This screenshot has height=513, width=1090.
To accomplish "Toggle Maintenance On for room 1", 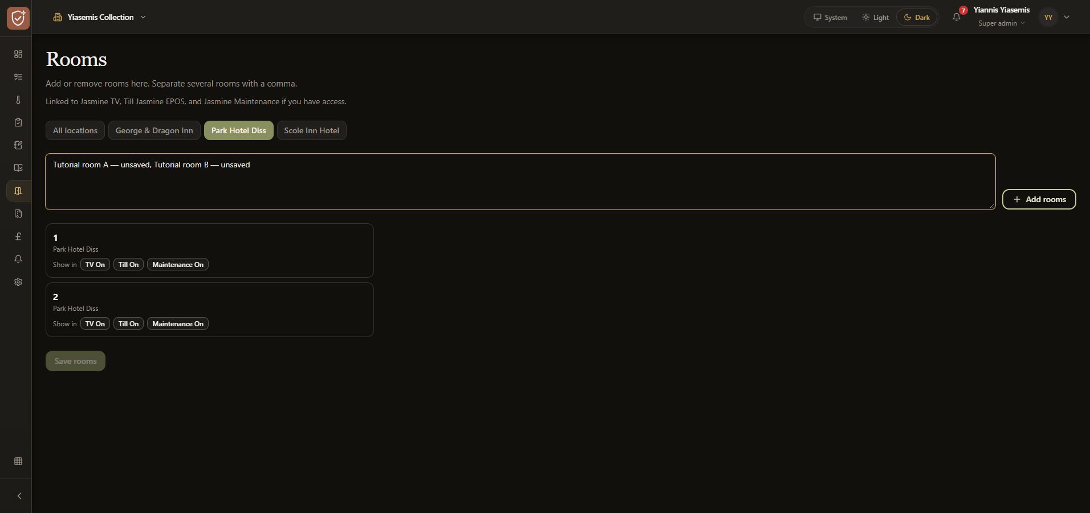I will pos(178,265).
